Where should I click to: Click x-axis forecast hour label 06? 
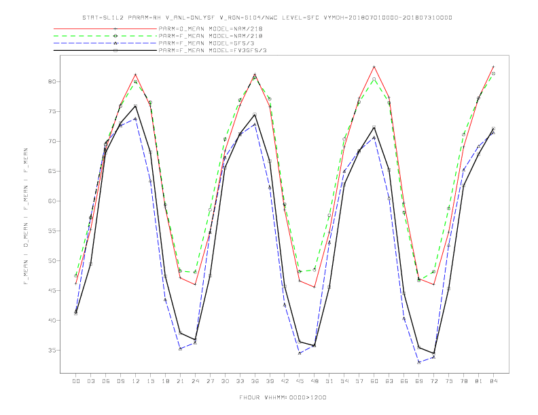tap(106, 381)
